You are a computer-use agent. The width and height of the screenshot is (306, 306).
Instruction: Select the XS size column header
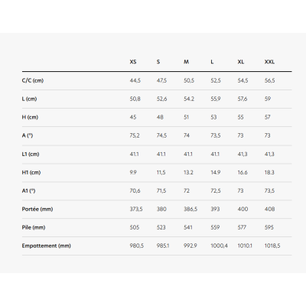(133, 62)
